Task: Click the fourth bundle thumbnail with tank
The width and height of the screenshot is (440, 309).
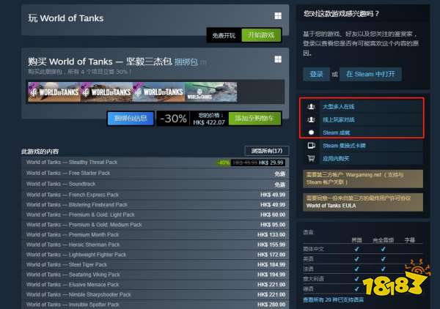Action: click(x=210, y=92)
